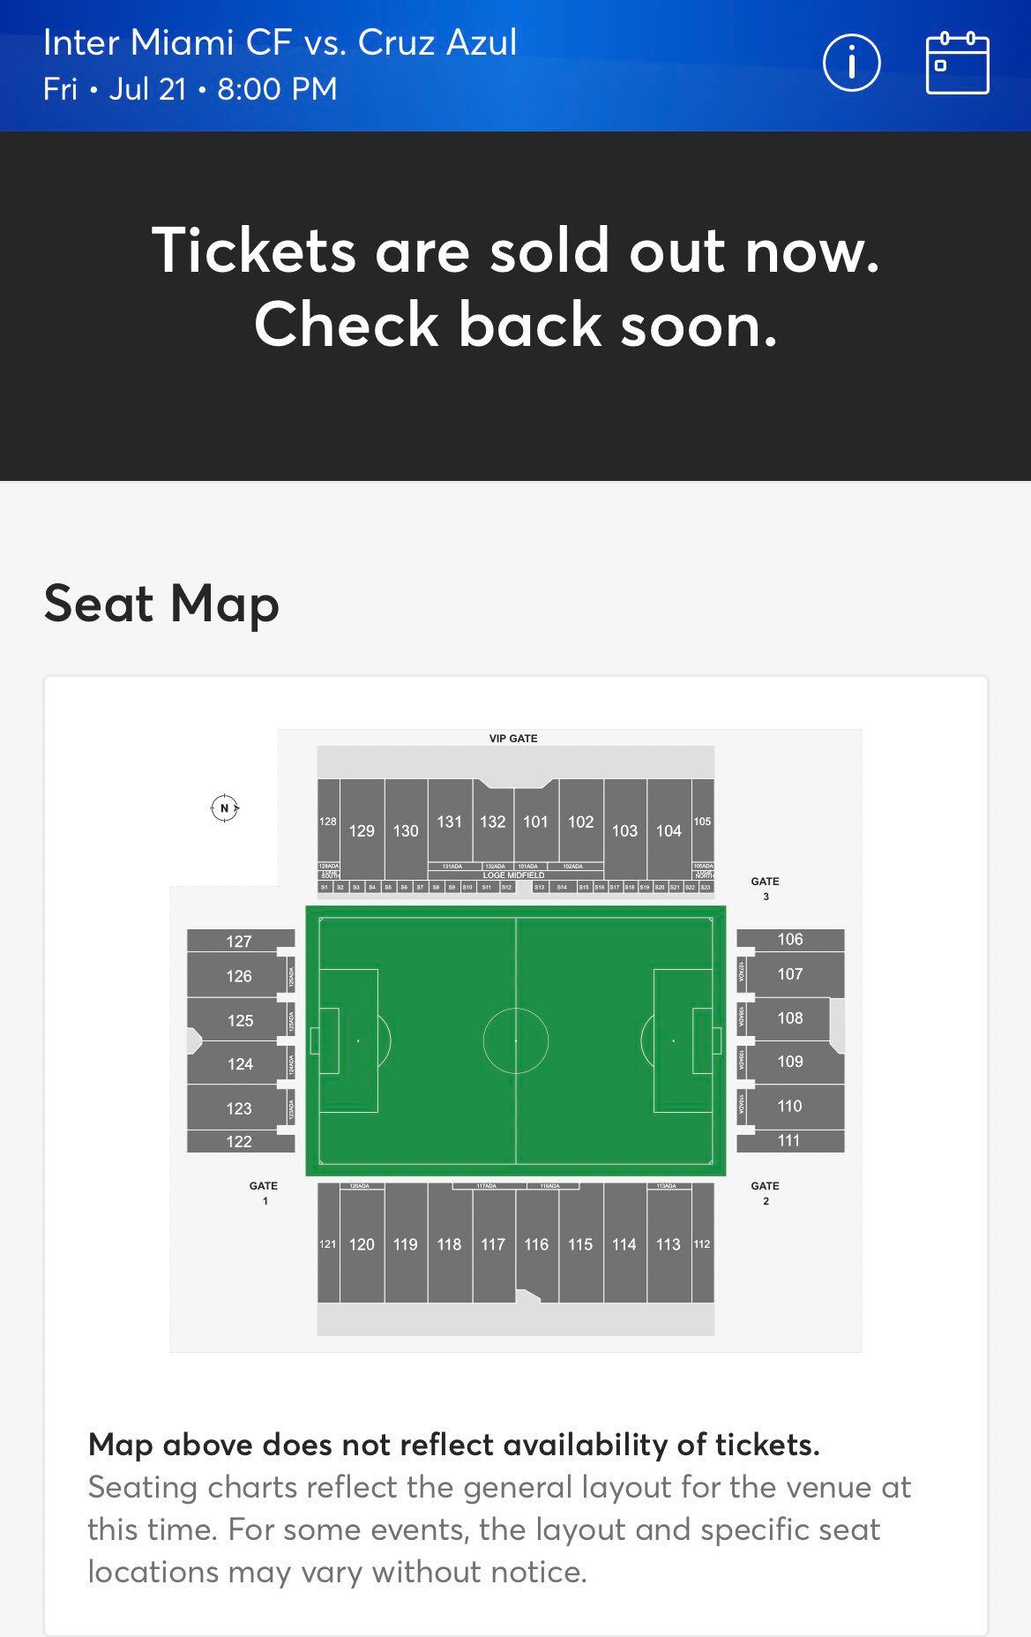Viewport: 1031px width, 1637px height.
Task: Tap the Loge Midfield section
Action: 514,875
